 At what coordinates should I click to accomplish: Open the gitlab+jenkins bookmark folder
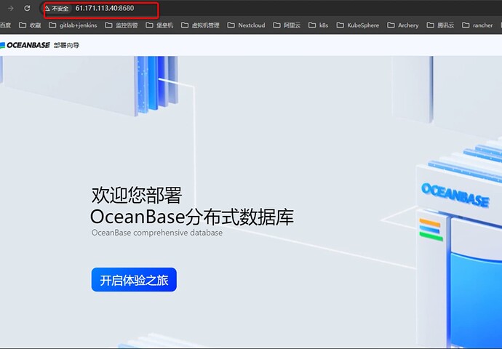pos(73,25)
